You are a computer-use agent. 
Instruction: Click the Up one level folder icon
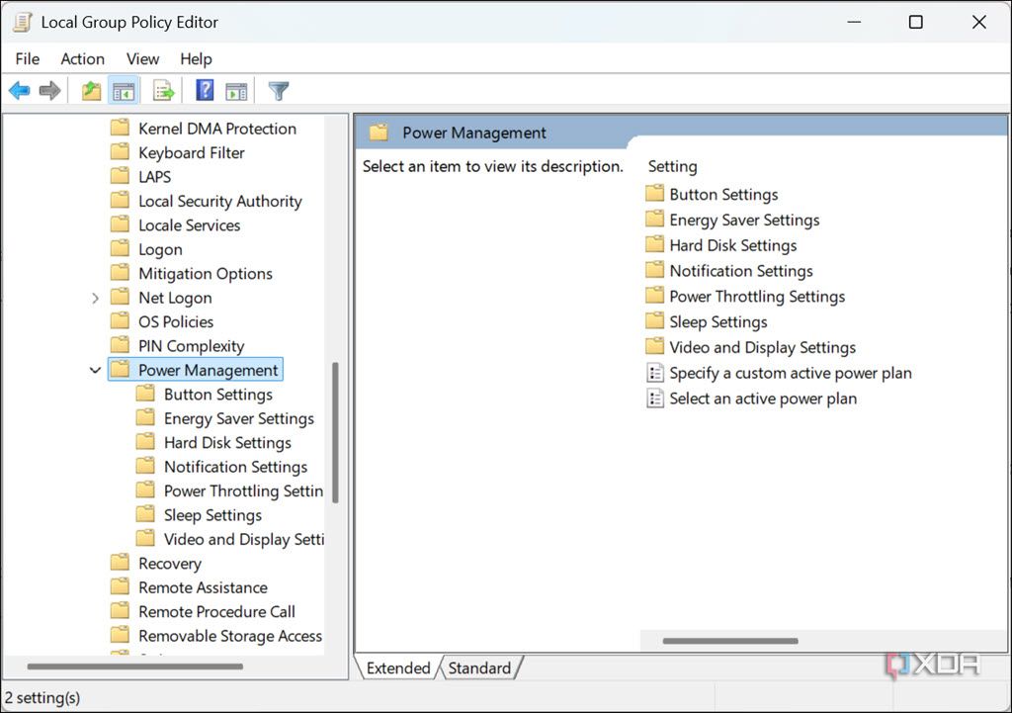coord(91,91)
